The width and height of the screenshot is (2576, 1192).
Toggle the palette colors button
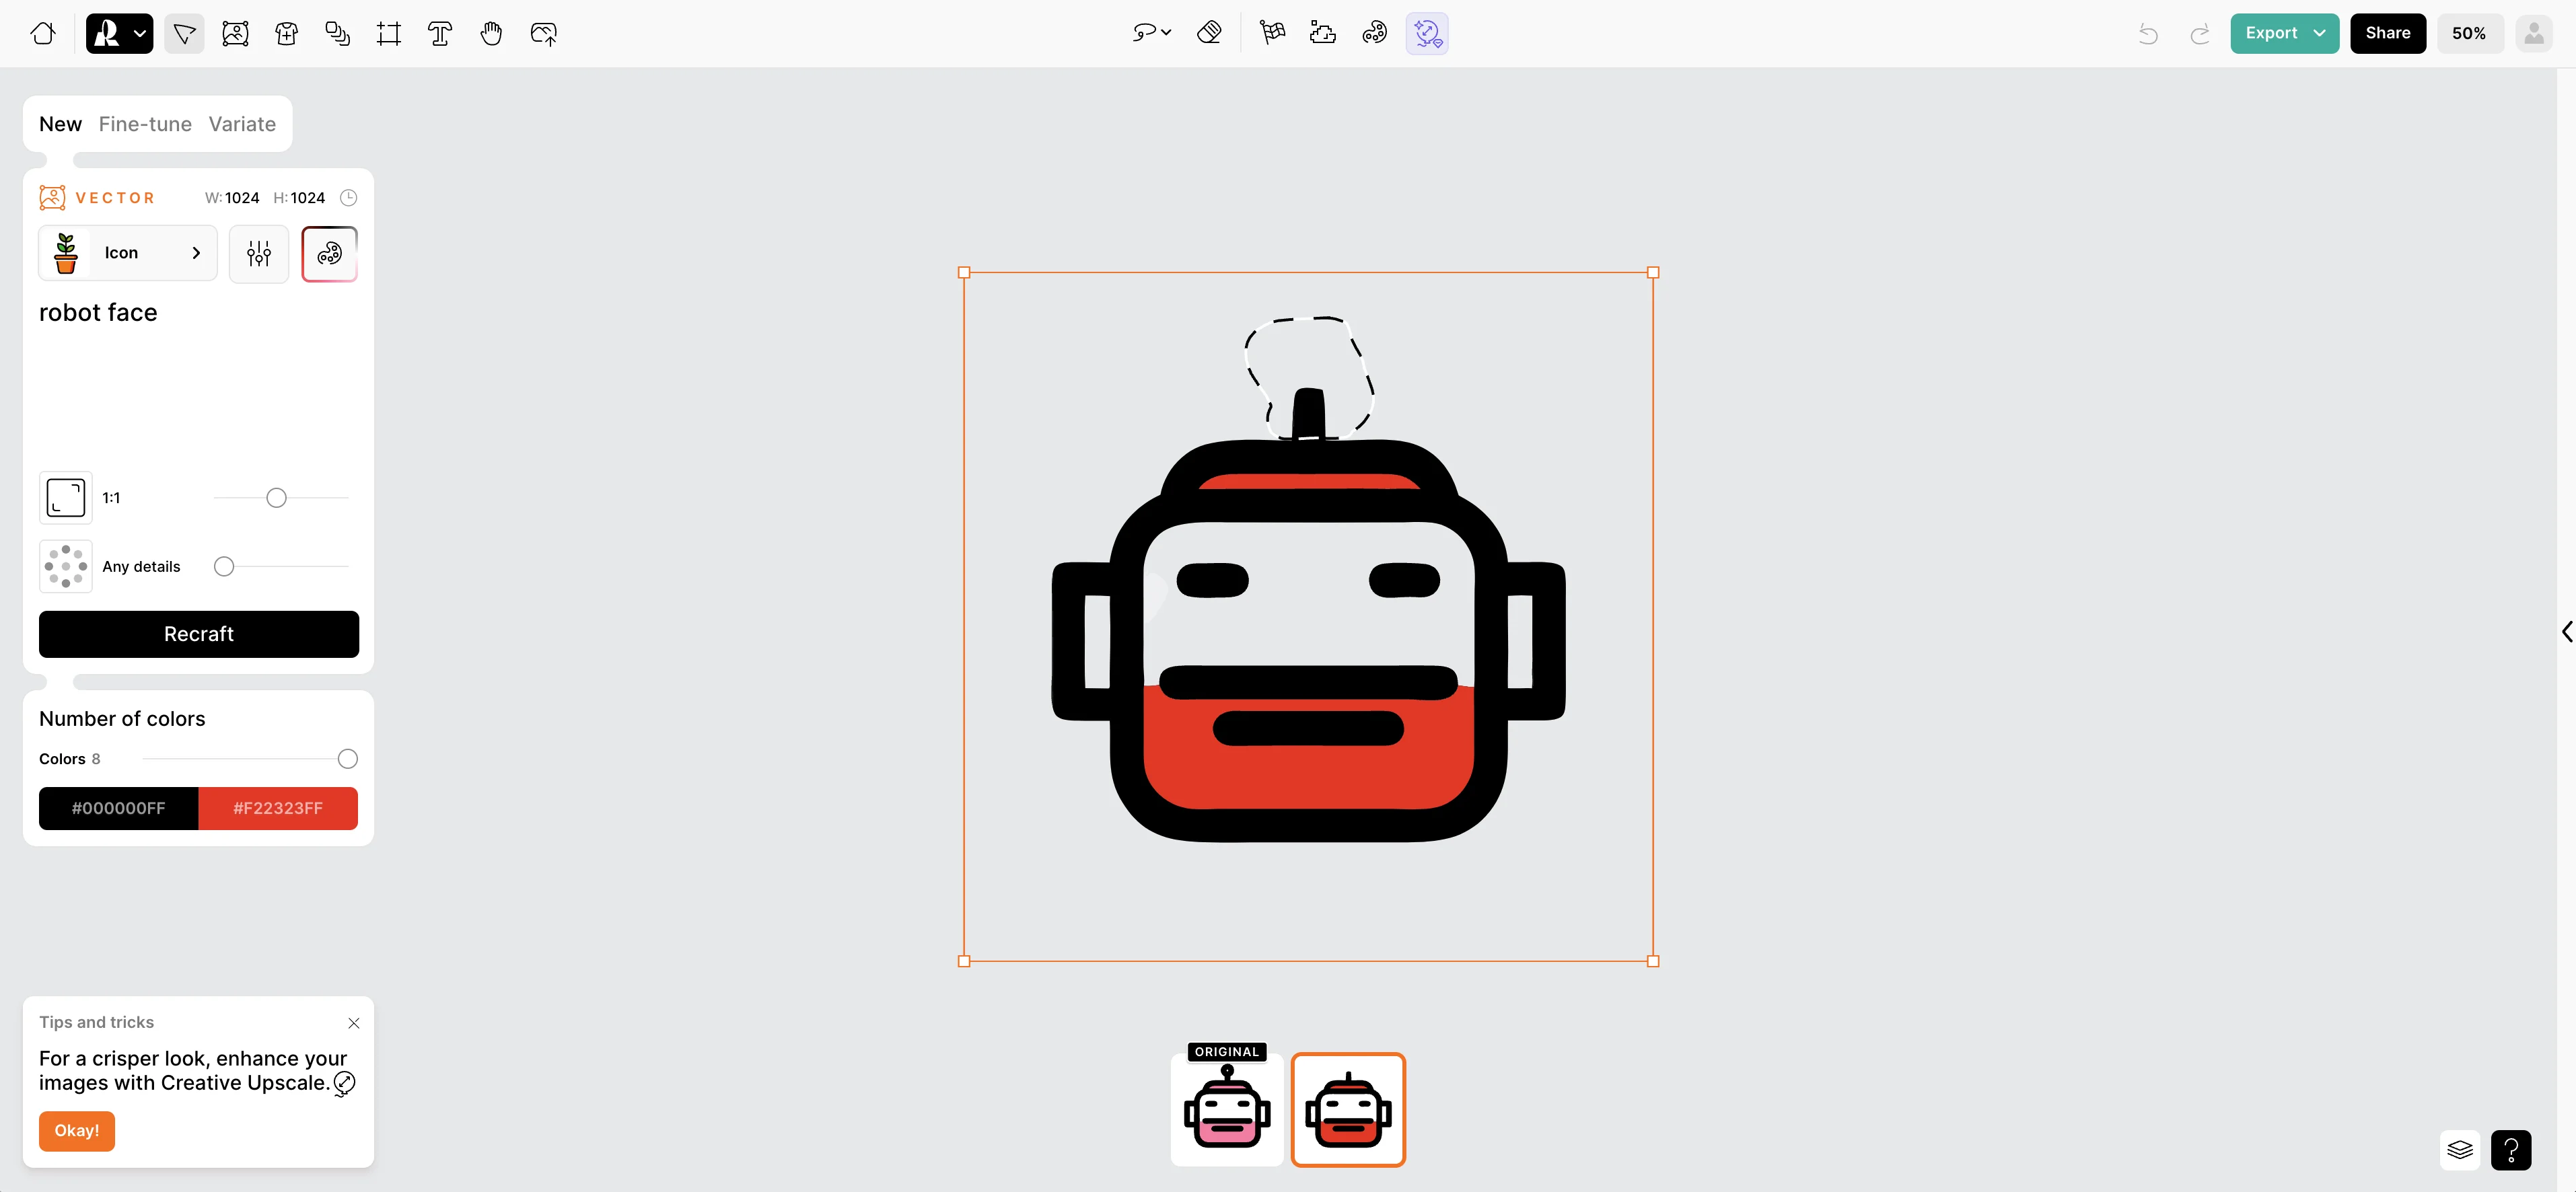(329, 253)
